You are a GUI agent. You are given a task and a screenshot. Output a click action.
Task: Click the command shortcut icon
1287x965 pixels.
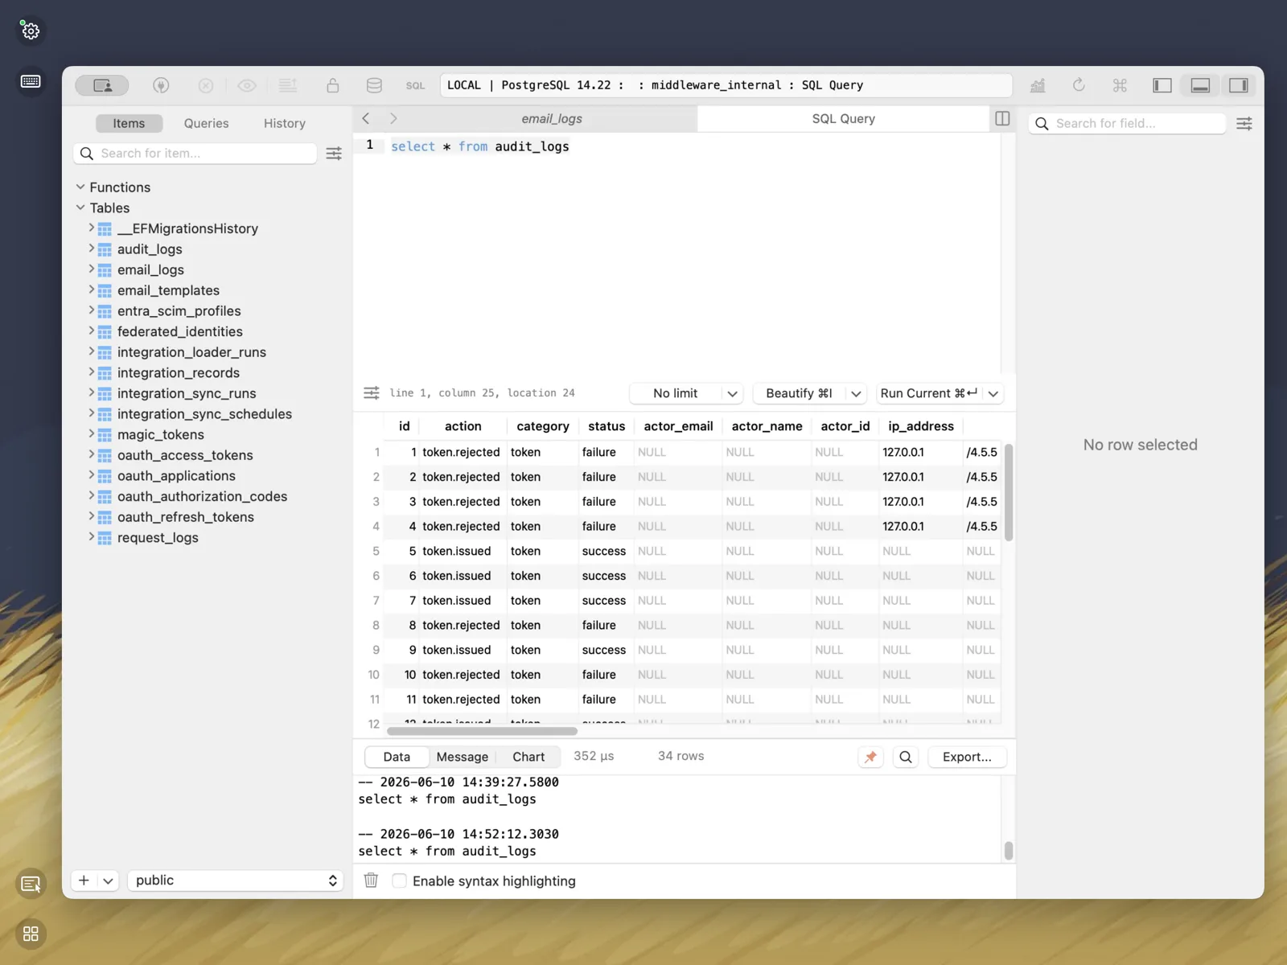coord(1120,85)
